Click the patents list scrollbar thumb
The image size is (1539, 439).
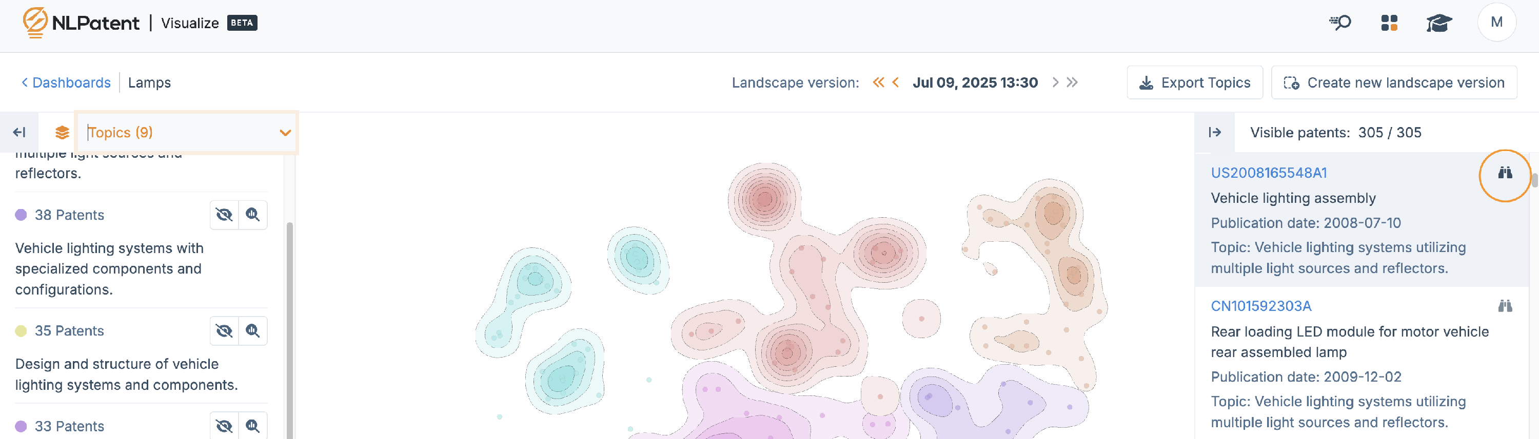point(1534,180)
